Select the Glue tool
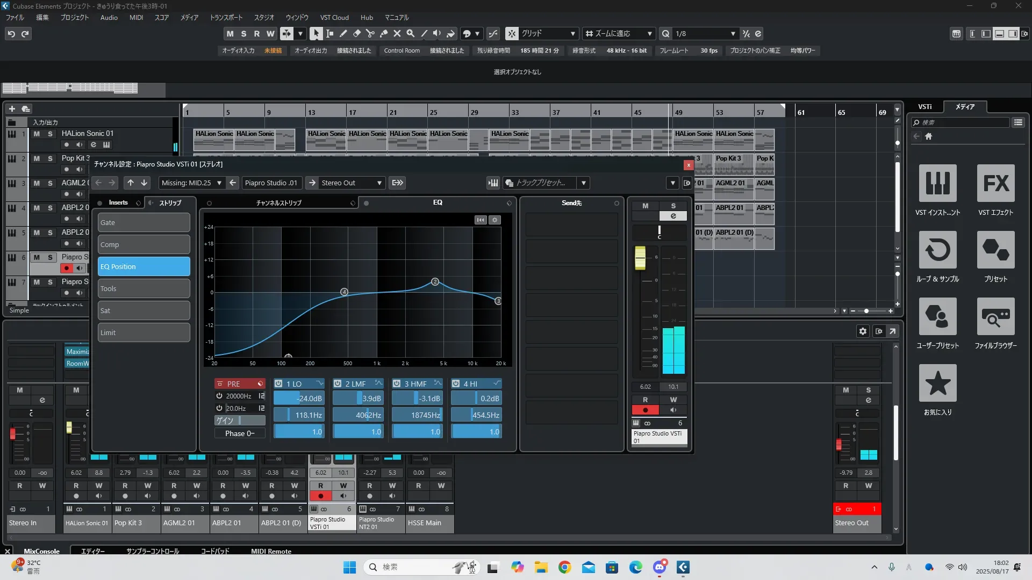Viewport: 1032px width, 580px height. (x=384, y=33)
